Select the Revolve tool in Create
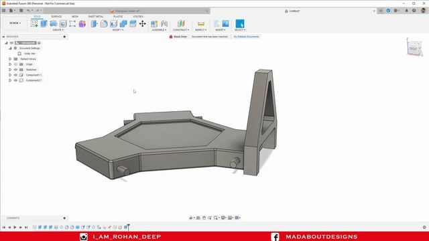Viewport: 429px width, 241px height. coord(54,24)
